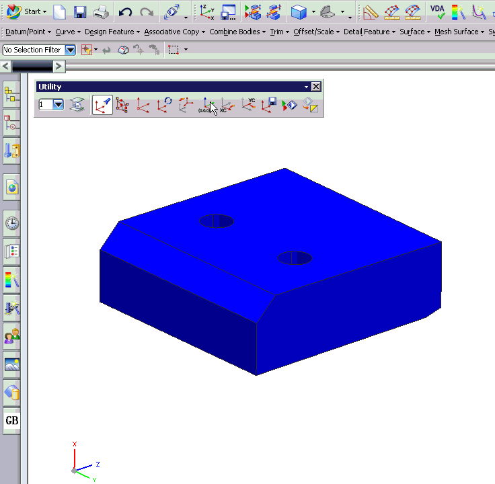The width and height of the screenshot is (495, 484).
Task: Open the dropdown beside the rectangle selection icon
Action: [186, 50]
